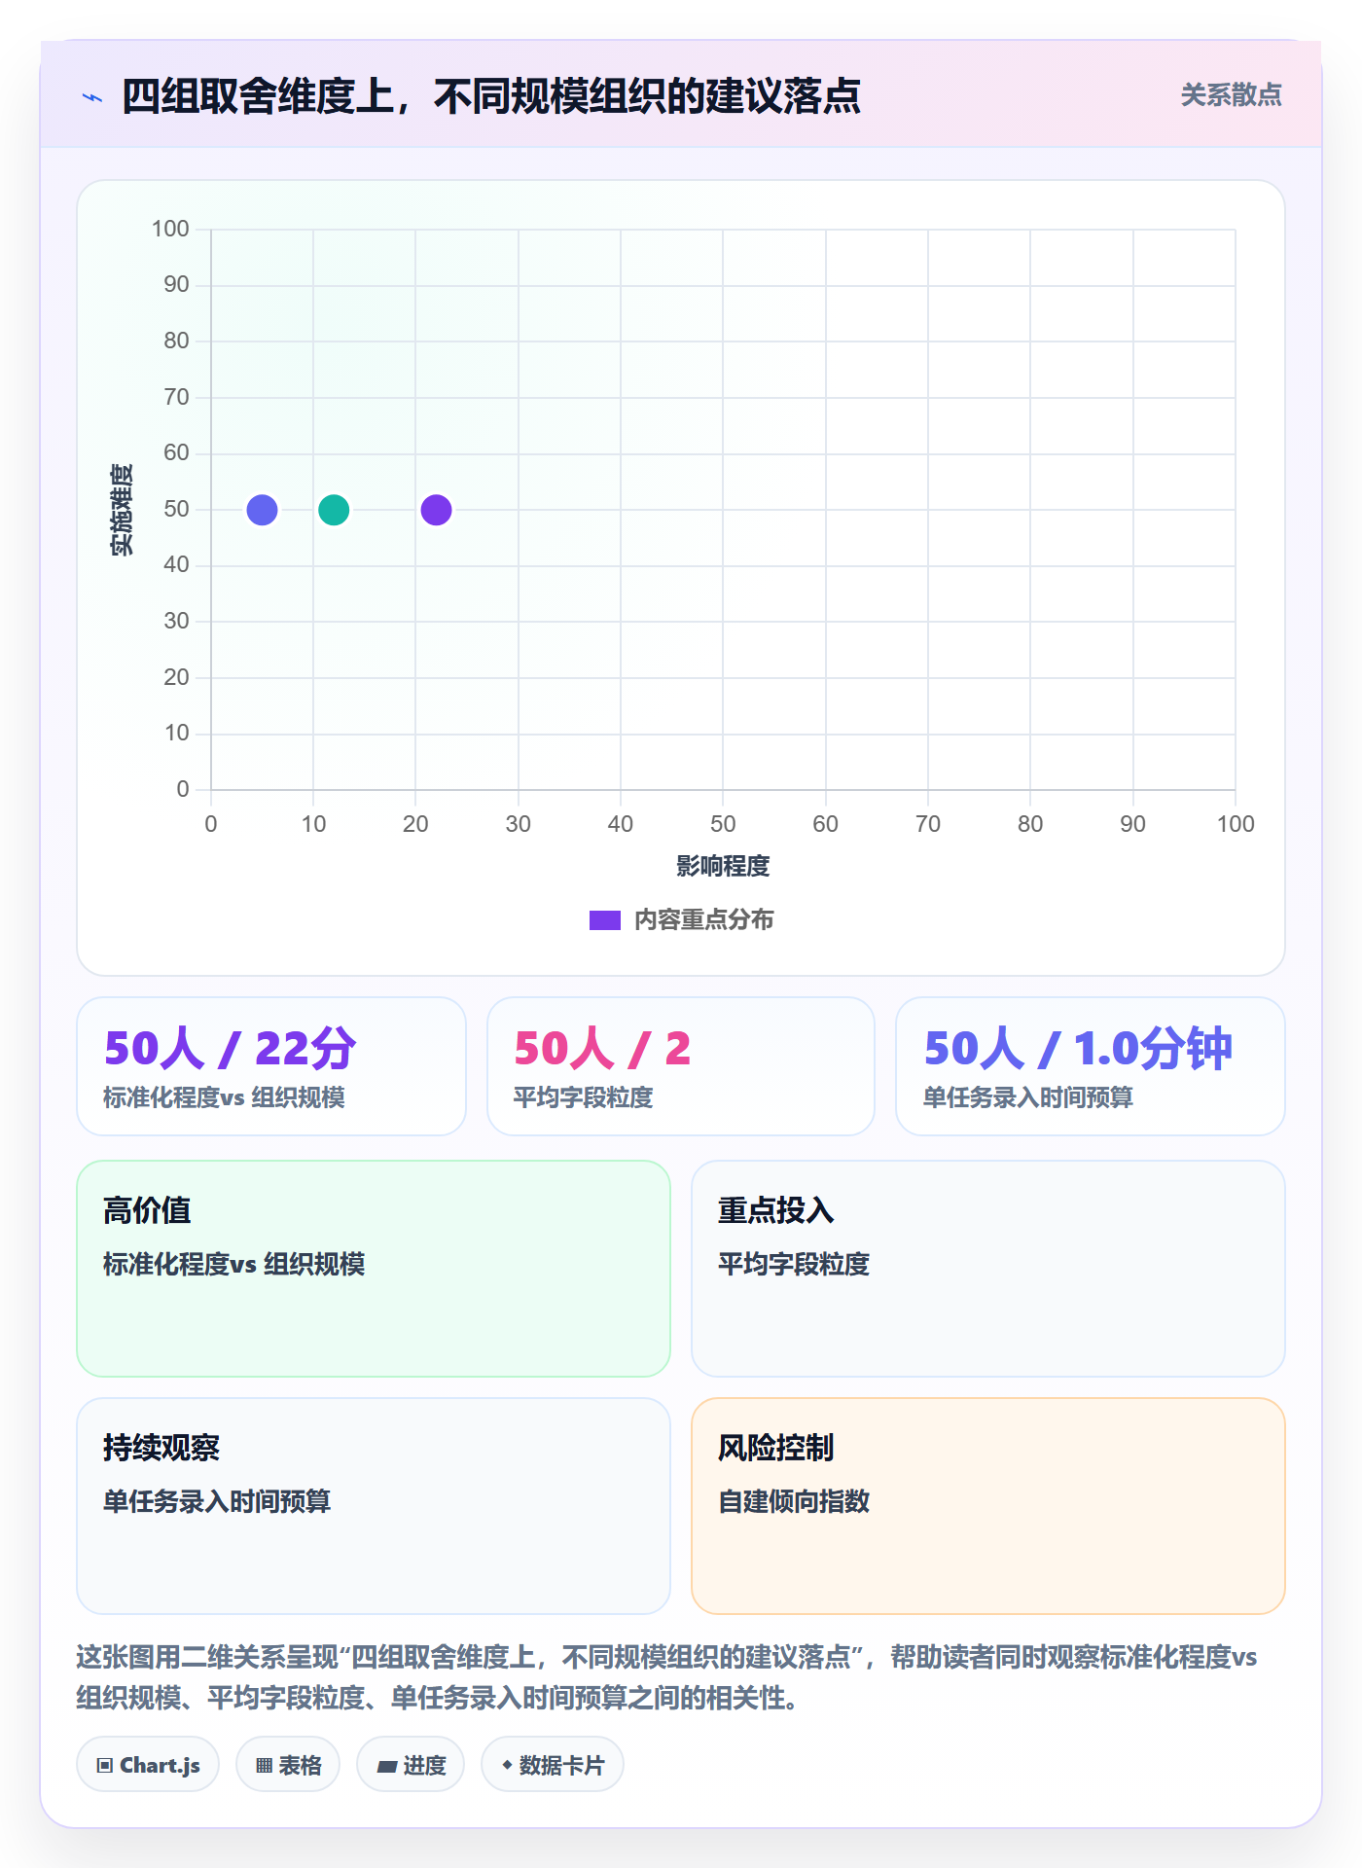Click the 内容重点分布 legend label
Image resolution: width=1362 pixels, height=1868 pixels.
(x=703, y=920)
